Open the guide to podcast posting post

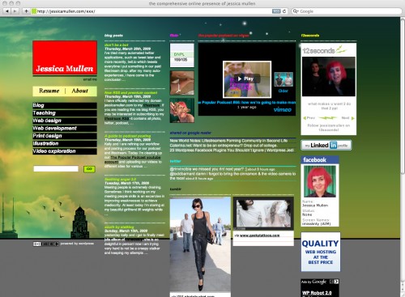tap(127, 136)
